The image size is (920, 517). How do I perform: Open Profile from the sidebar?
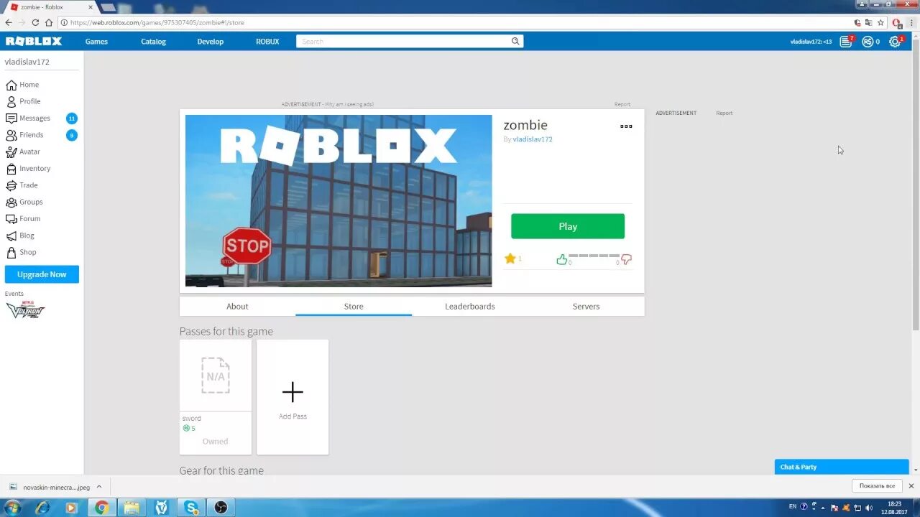(23, 101)
